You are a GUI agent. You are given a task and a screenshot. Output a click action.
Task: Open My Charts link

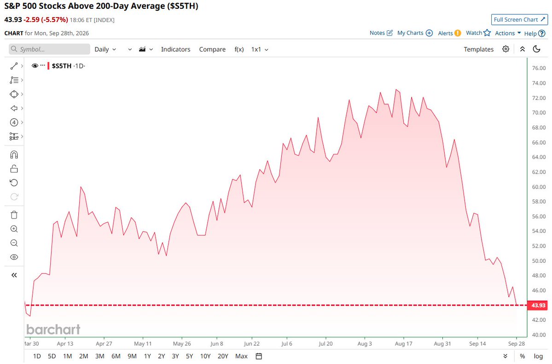pos(415,33)
